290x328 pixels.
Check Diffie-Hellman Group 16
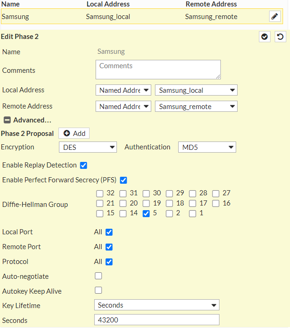[216, 203]
